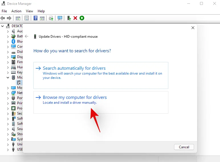
Task: Close the Update Drivers dialog
Action: pos(193,28)
